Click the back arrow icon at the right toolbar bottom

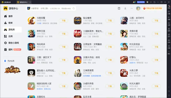tap(169, 87)
